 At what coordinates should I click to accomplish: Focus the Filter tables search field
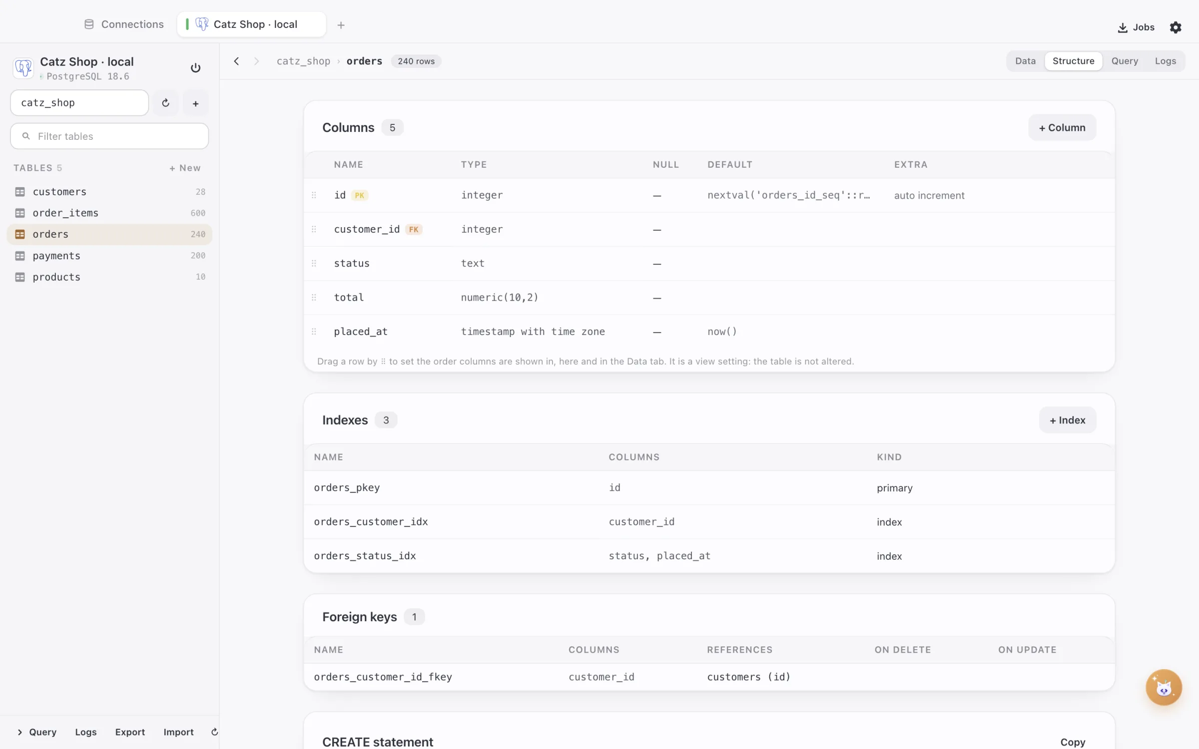(109, 136)
